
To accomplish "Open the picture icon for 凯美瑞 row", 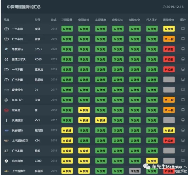I will coord(183,79).
